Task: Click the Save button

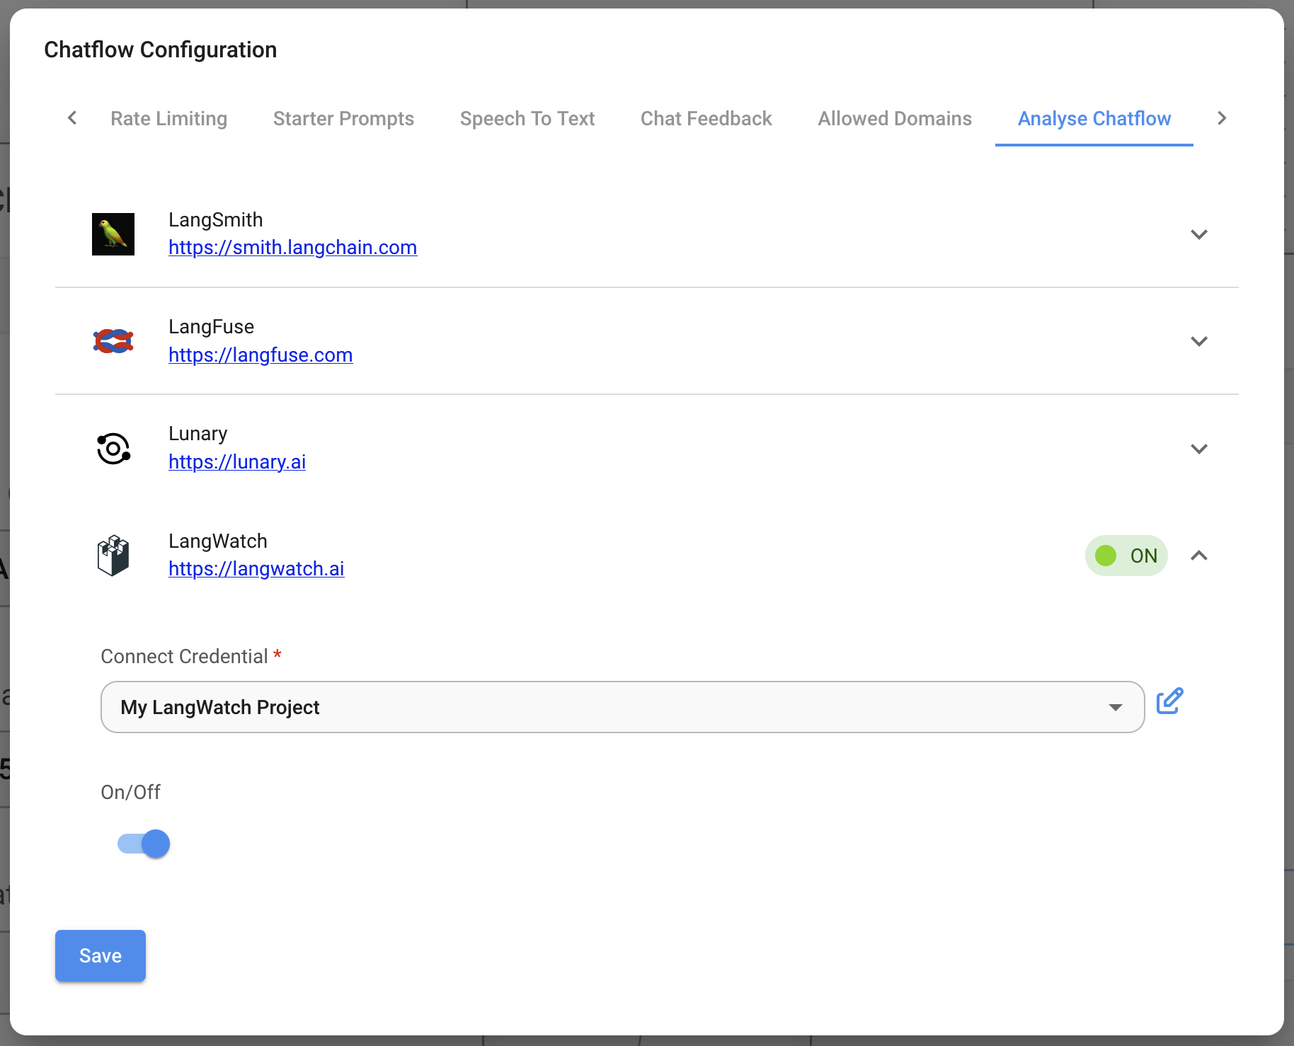Action: pos(101,955)
